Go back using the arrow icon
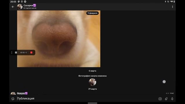 click(13, 7)
